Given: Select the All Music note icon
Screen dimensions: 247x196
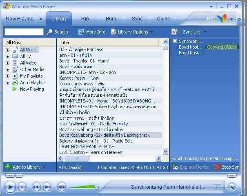Looking at the screenshot, I should [x=15, y=50].
